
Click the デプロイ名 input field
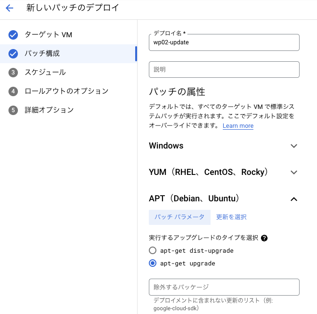tap(224, 42)
